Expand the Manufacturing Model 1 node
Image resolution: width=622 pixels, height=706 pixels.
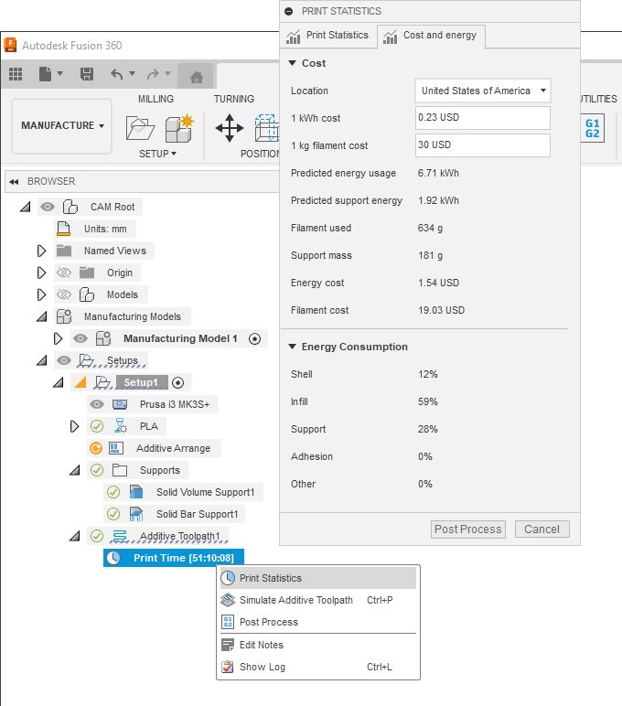[58, 338]
